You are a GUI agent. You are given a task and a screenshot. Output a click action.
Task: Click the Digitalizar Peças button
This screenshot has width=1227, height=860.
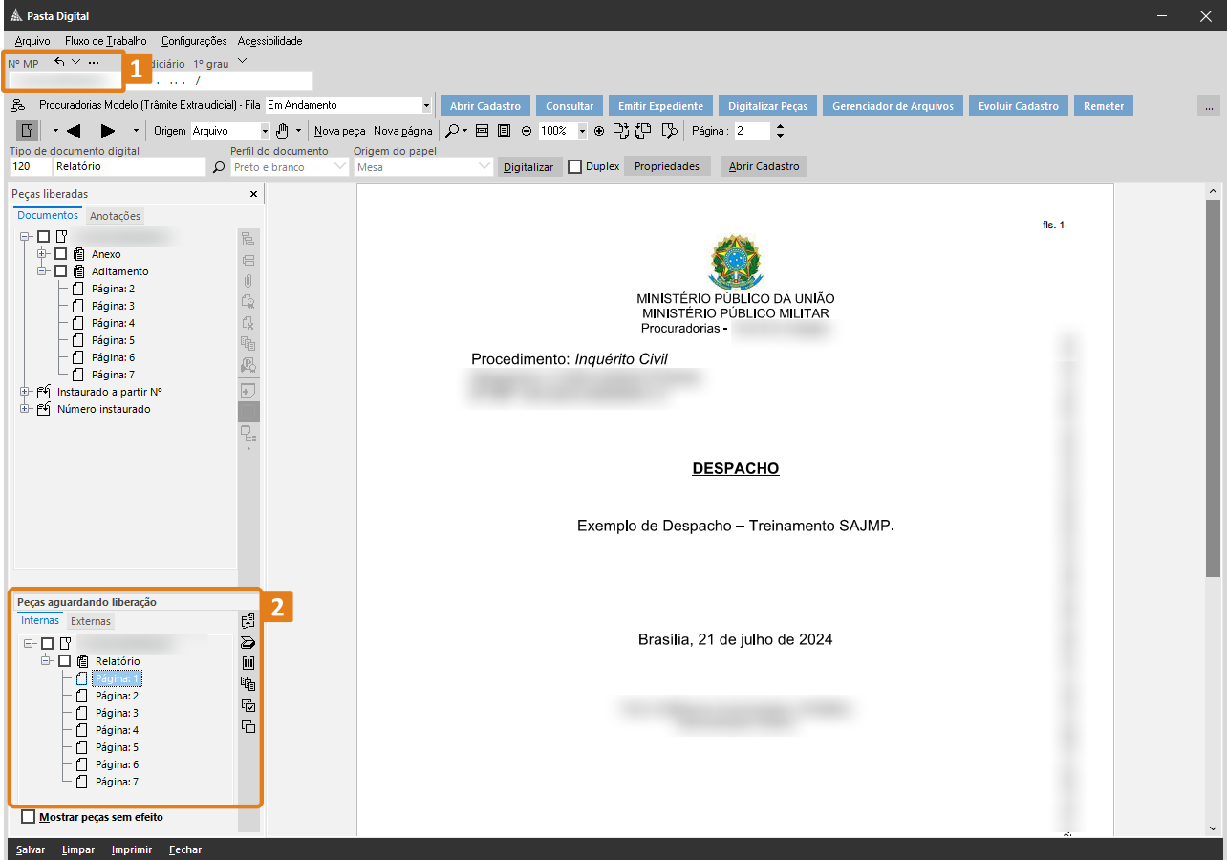coord(767,106)
